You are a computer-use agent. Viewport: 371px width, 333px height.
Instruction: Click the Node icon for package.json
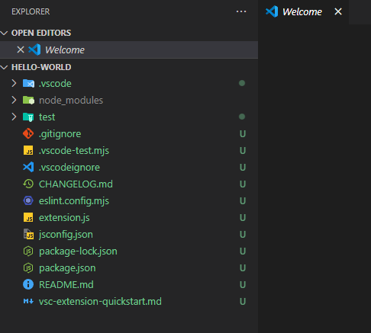(28, 268)
